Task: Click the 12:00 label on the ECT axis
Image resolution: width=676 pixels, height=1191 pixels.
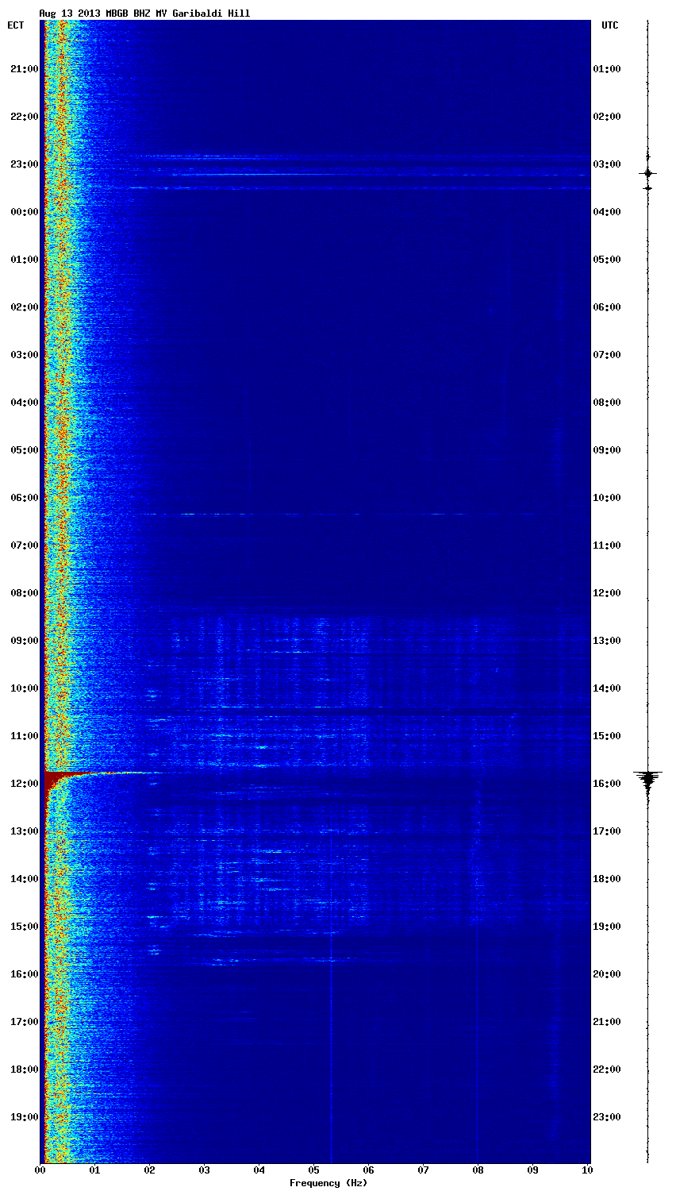Action: point(24,784)
